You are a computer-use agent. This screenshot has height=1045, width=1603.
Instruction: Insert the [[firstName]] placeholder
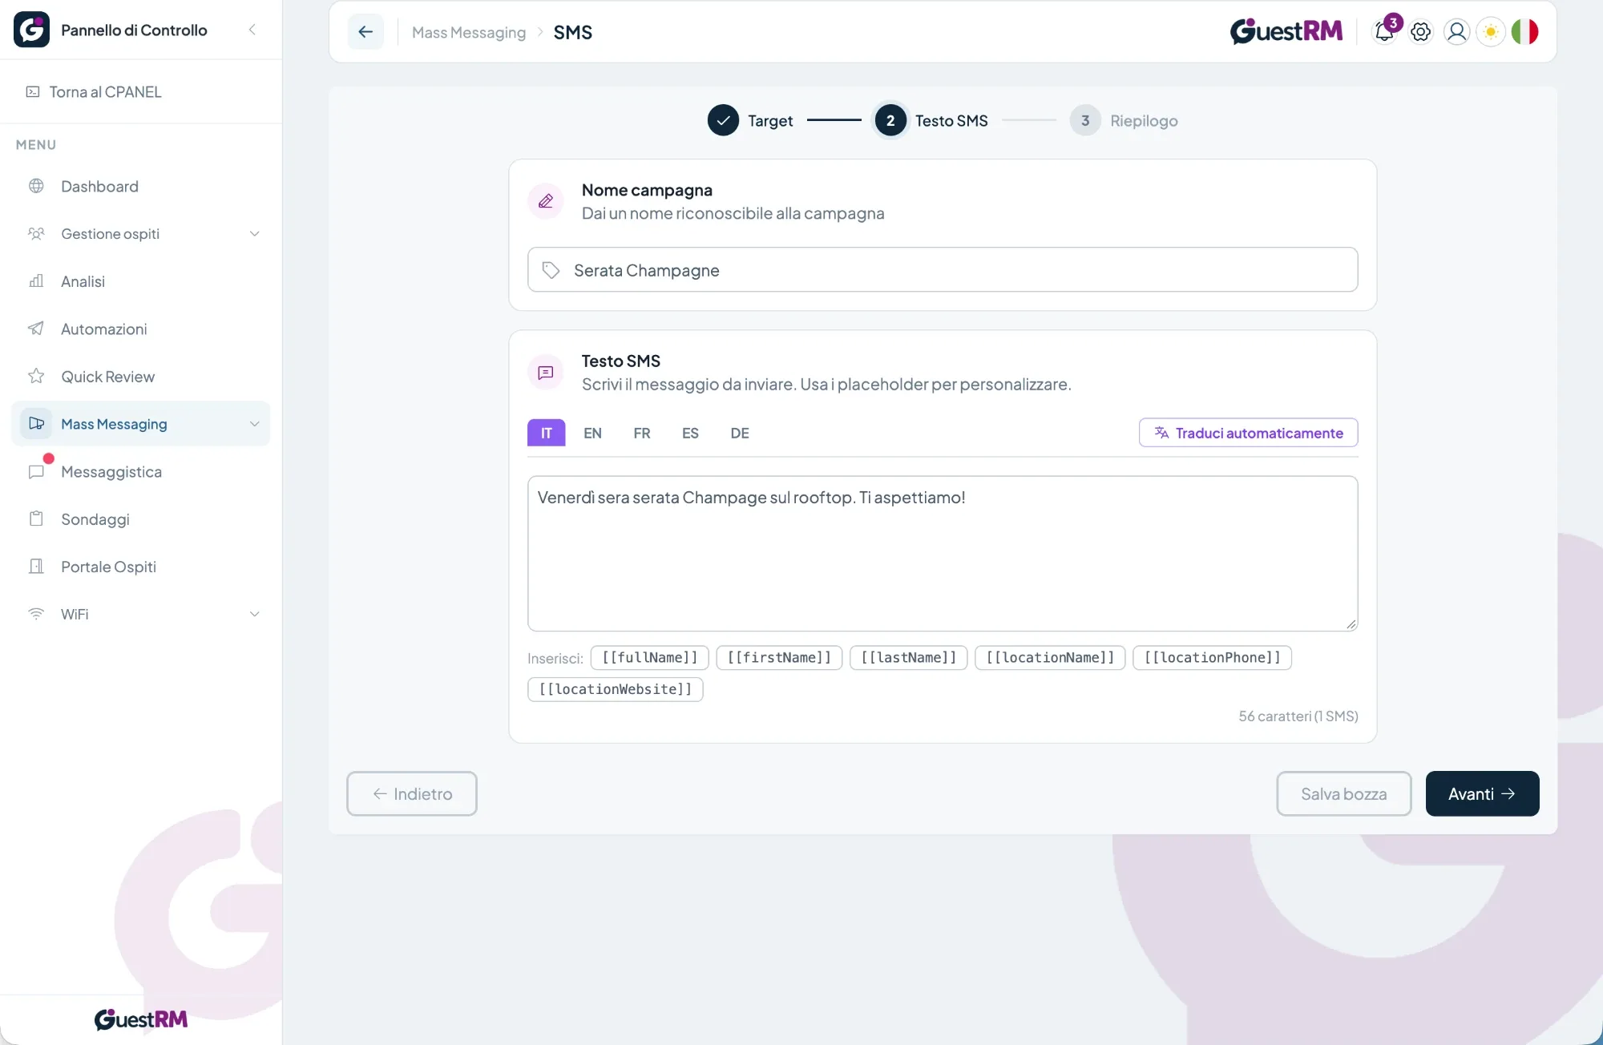coord(779,658)
